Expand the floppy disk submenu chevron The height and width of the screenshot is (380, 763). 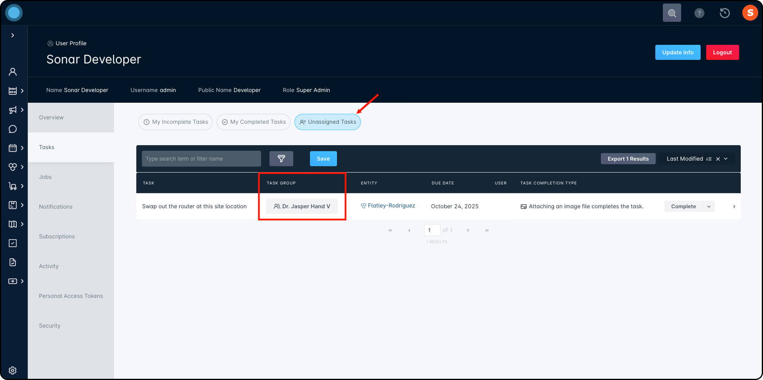22,205
